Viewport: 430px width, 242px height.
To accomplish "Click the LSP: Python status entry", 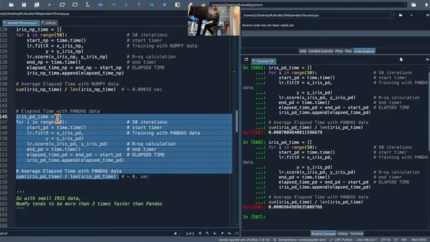I will pyautogui.click(x=341, y=240).
